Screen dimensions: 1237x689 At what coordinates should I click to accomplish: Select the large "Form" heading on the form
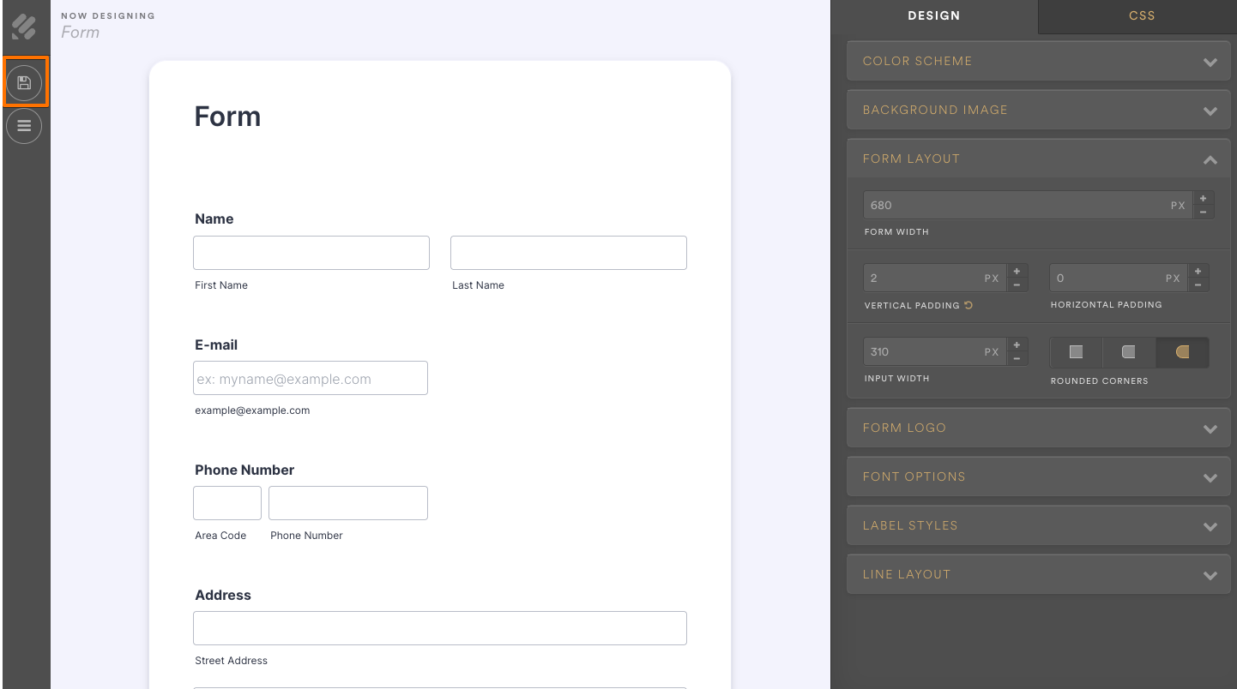tap(227, 117)
